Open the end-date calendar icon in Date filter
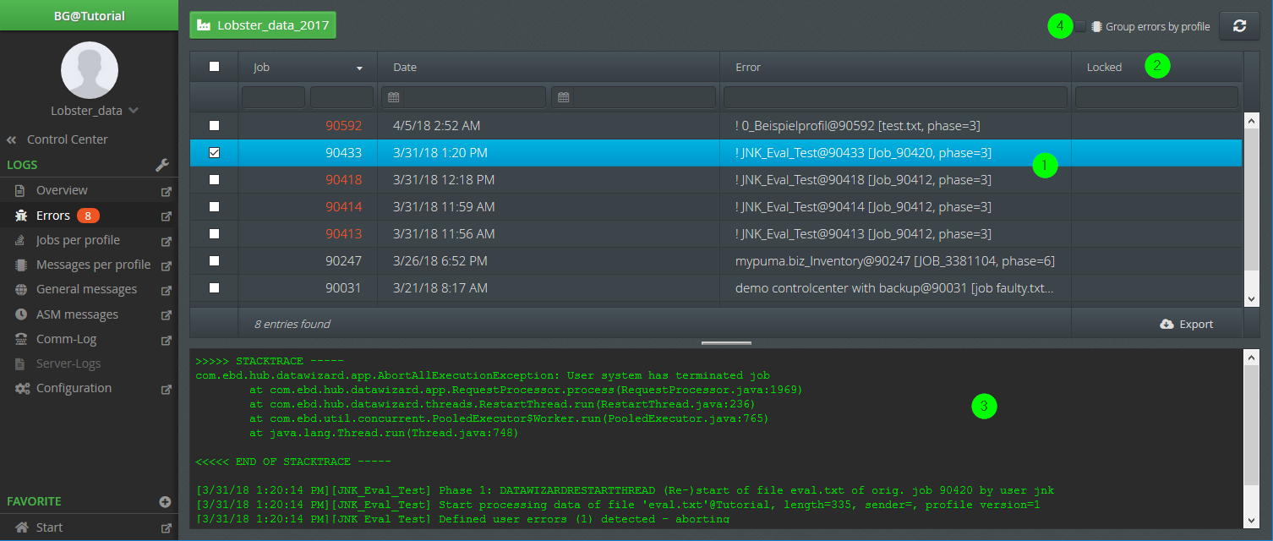 coord(563,97)
